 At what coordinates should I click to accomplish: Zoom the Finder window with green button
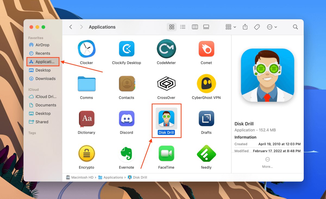pos(43,27)
